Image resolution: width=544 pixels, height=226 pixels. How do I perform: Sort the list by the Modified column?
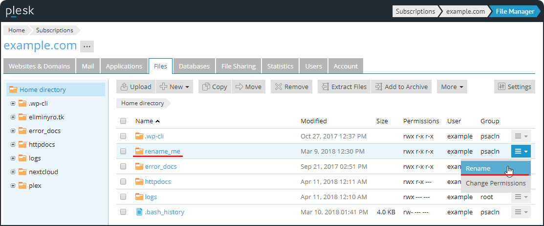pos(313,121)
